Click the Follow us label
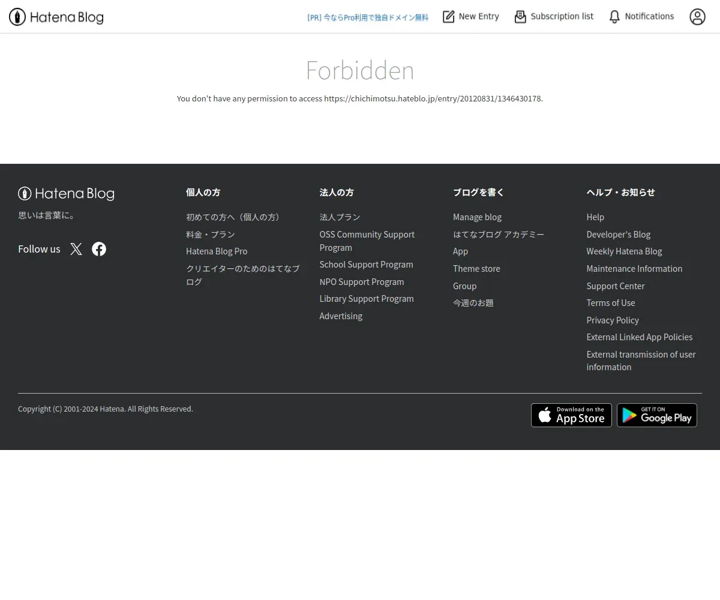 tap(39, 249)
